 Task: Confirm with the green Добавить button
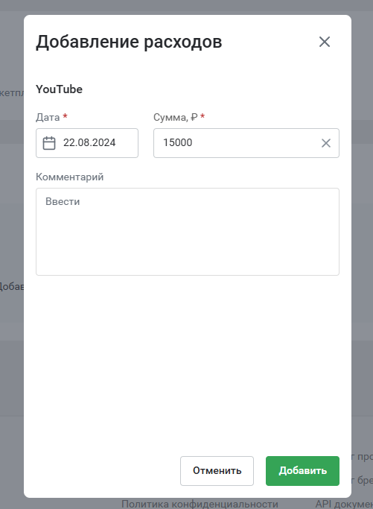point(302,471)
